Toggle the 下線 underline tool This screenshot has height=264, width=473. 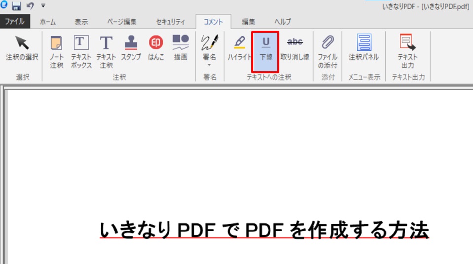pyautogui.click(x=266, y=52)
